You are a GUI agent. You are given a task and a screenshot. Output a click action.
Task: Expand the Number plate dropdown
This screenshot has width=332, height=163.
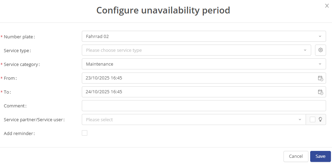coord(320,36)
